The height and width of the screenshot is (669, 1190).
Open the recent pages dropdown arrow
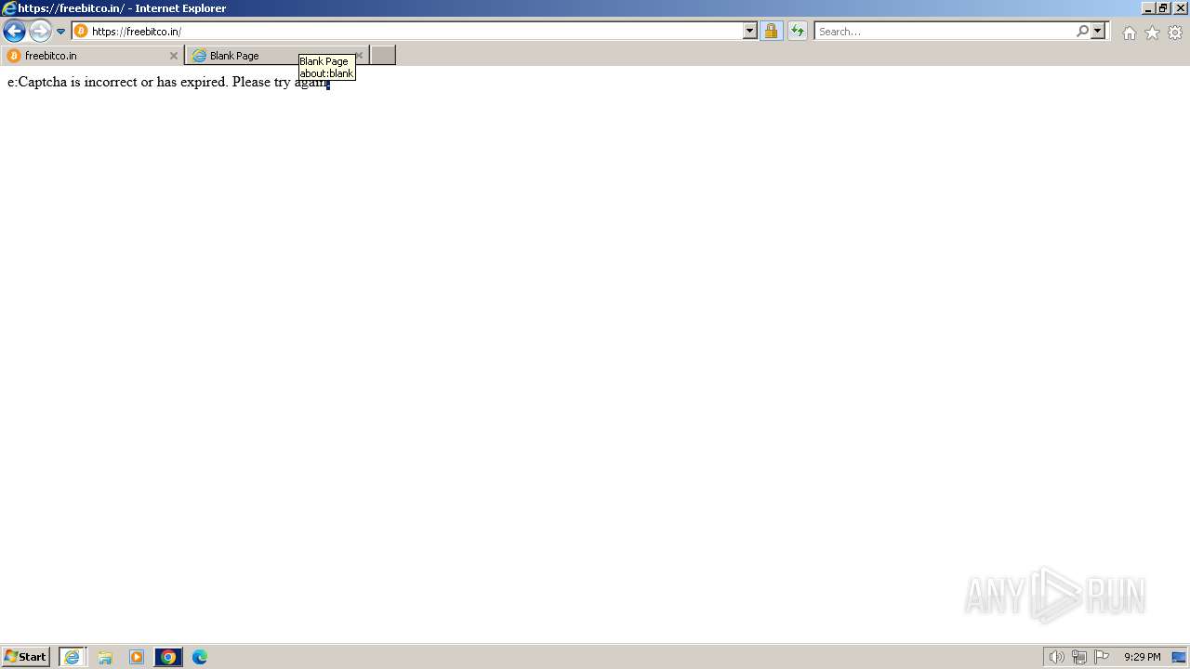pyautogui.click(x=61, y=32)
